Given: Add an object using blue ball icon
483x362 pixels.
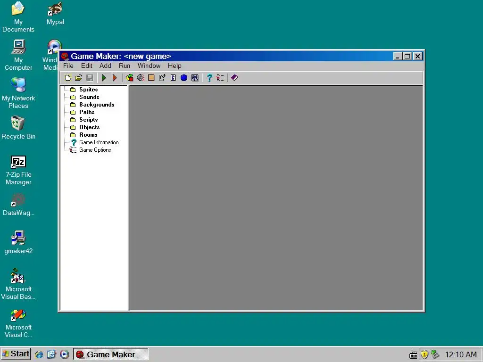Looking at the screenshot, I should coord(184,78).
